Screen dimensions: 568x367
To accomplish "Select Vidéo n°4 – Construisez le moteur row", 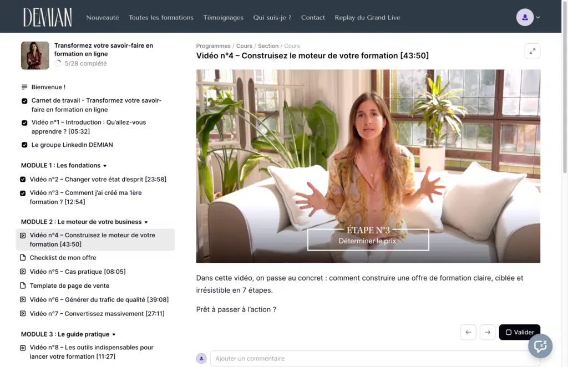I will click(95, 239).
